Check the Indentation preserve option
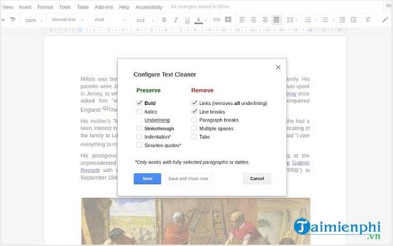 click(139, 137)
